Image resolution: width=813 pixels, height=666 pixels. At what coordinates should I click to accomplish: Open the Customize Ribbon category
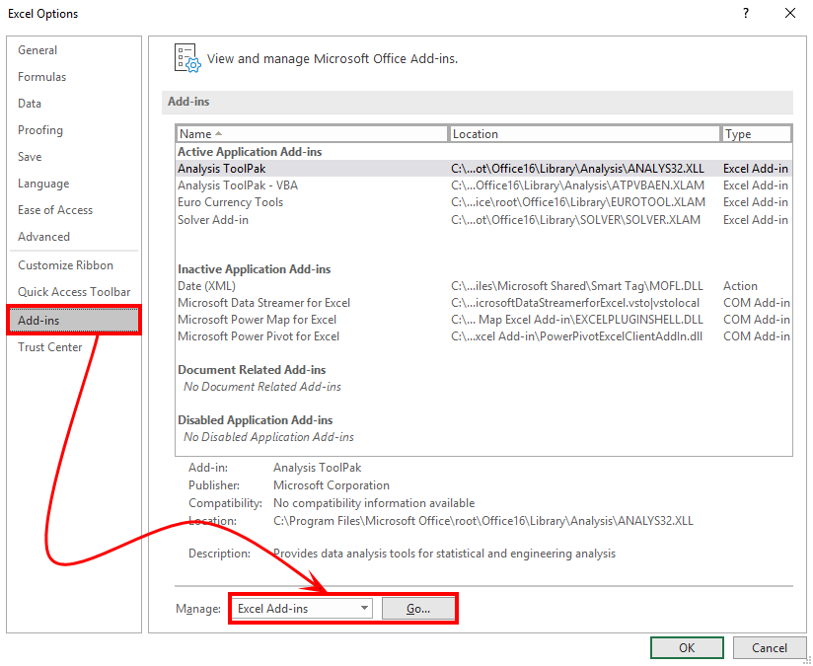point(65,265)
